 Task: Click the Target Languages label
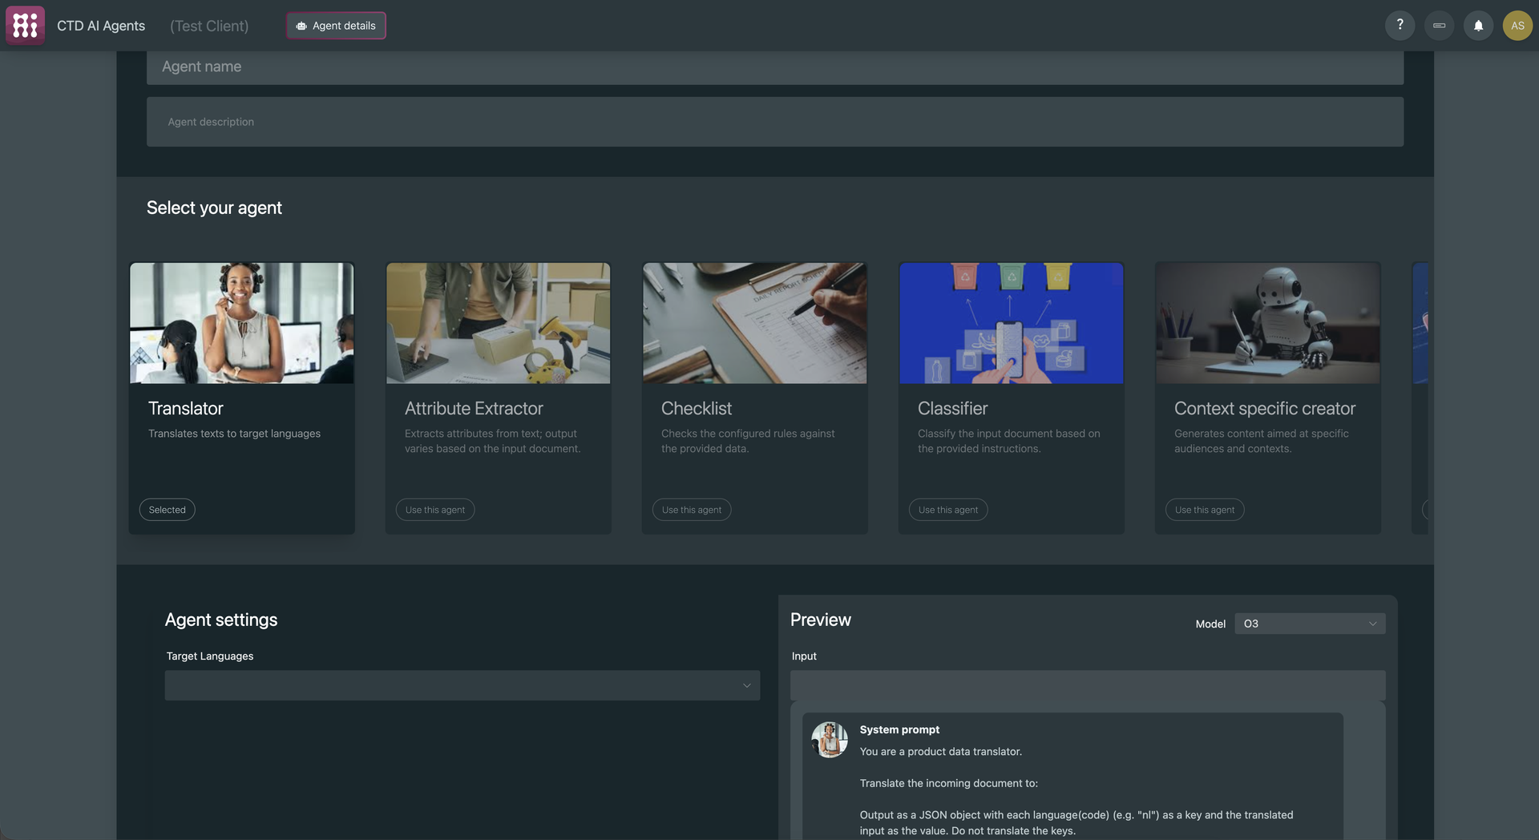(210, 656)
